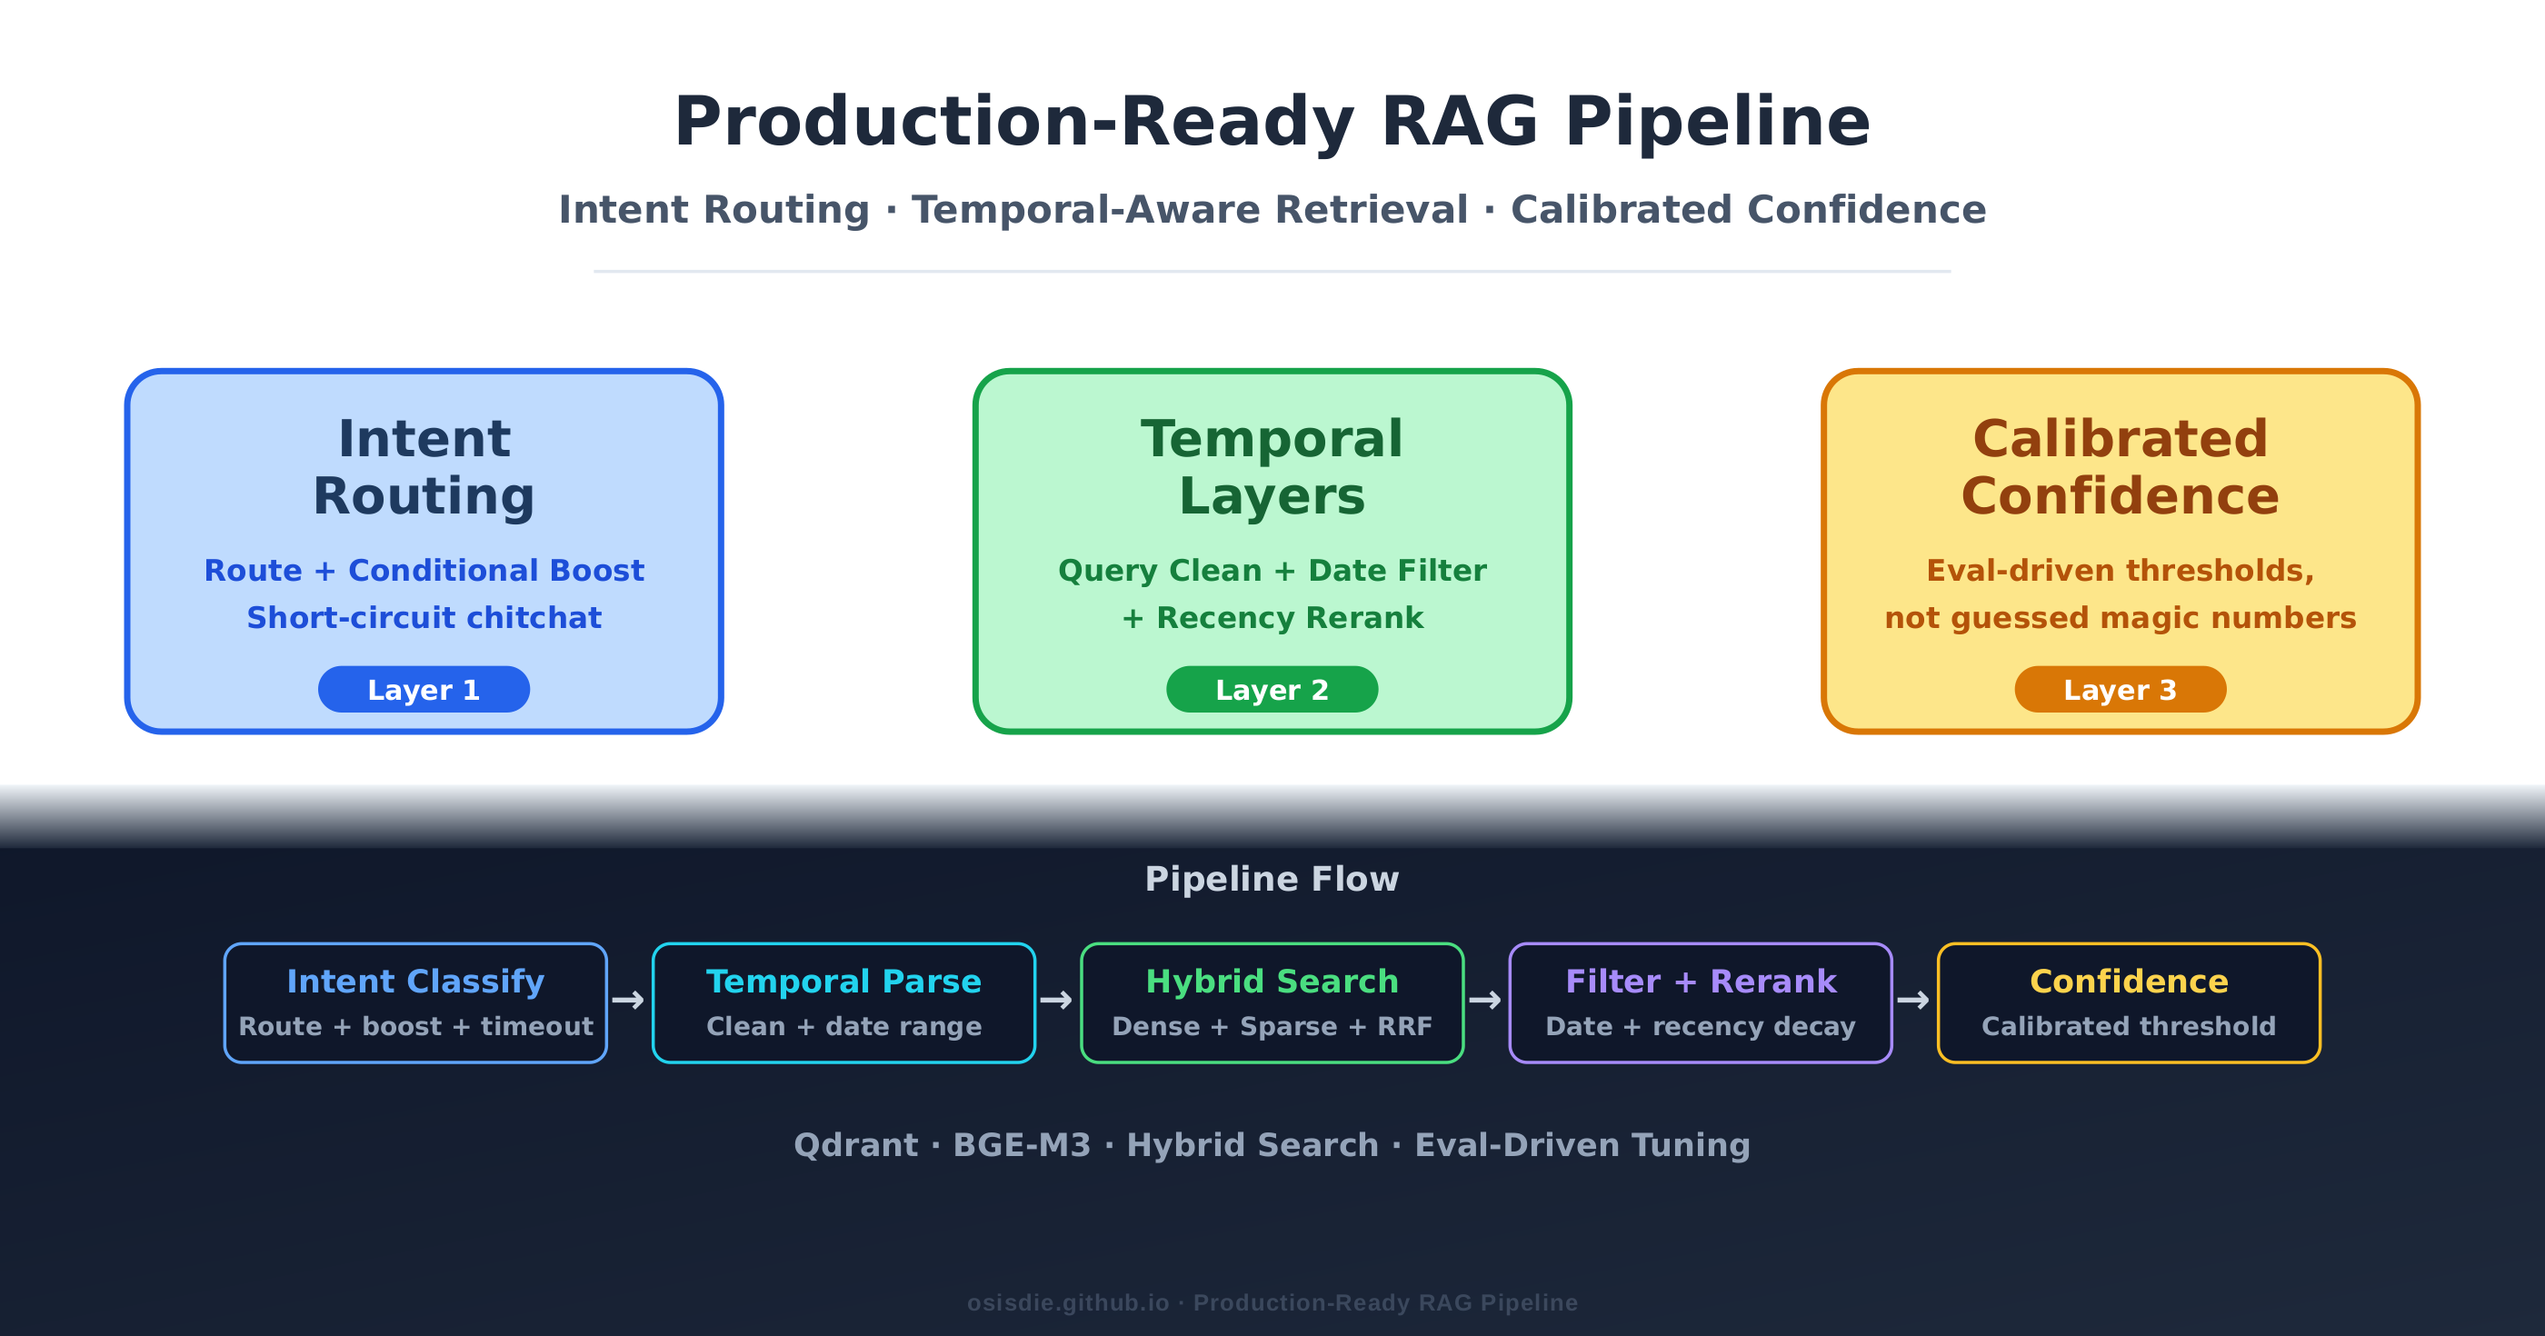This screenshot has width=2545, height=1336.
Task: Click the osisdie.github.io footer text
Action: [x=1272, y=1302]
